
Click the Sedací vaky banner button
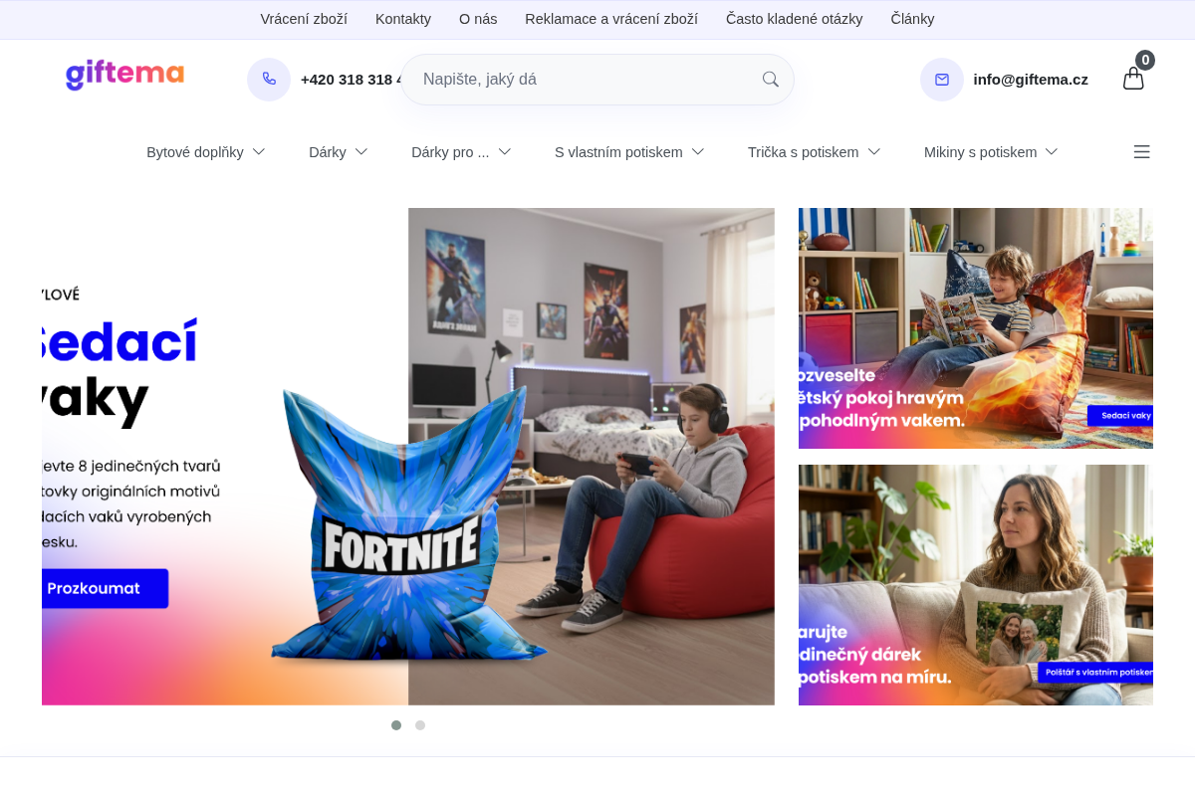(x=1120, y=416)
